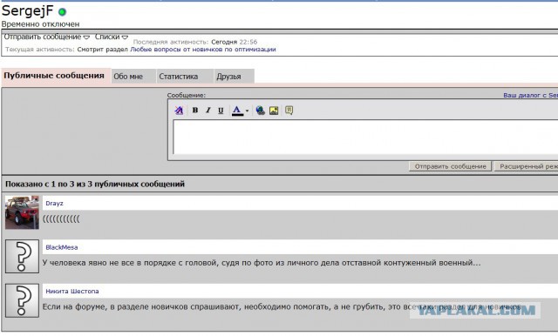
Task: Toggle bold formatting in the message editor
Action: click(195, 111)
